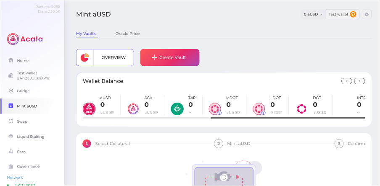Open settings gear icon
This screenshot has width=380, height=186.
coord(367,14)
